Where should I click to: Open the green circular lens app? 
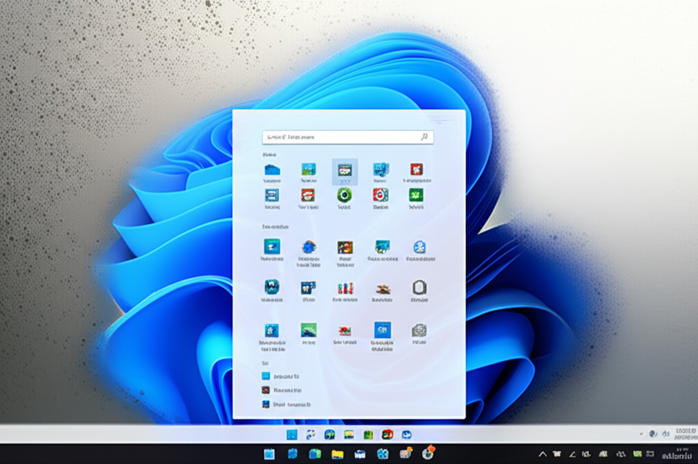(x=344, y=195)
